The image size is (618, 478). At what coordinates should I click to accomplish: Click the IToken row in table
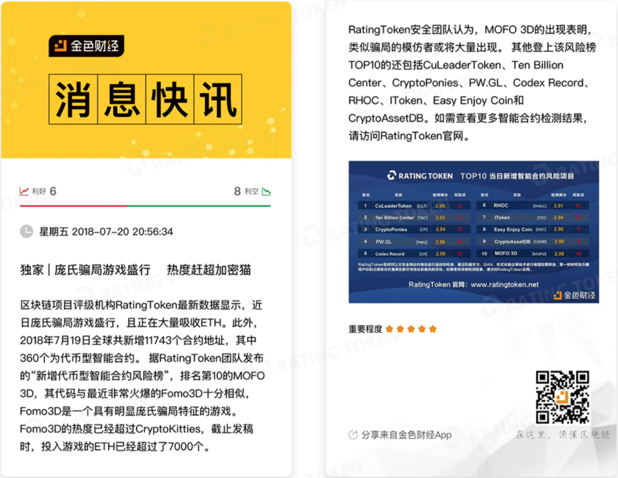[x=533, y=218]
